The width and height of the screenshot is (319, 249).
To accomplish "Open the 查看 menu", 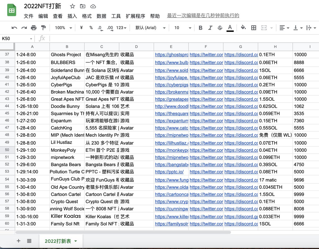I will pos(58,16).
